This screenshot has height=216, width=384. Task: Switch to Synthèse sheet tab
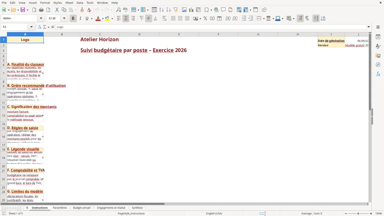pos(137,208)
